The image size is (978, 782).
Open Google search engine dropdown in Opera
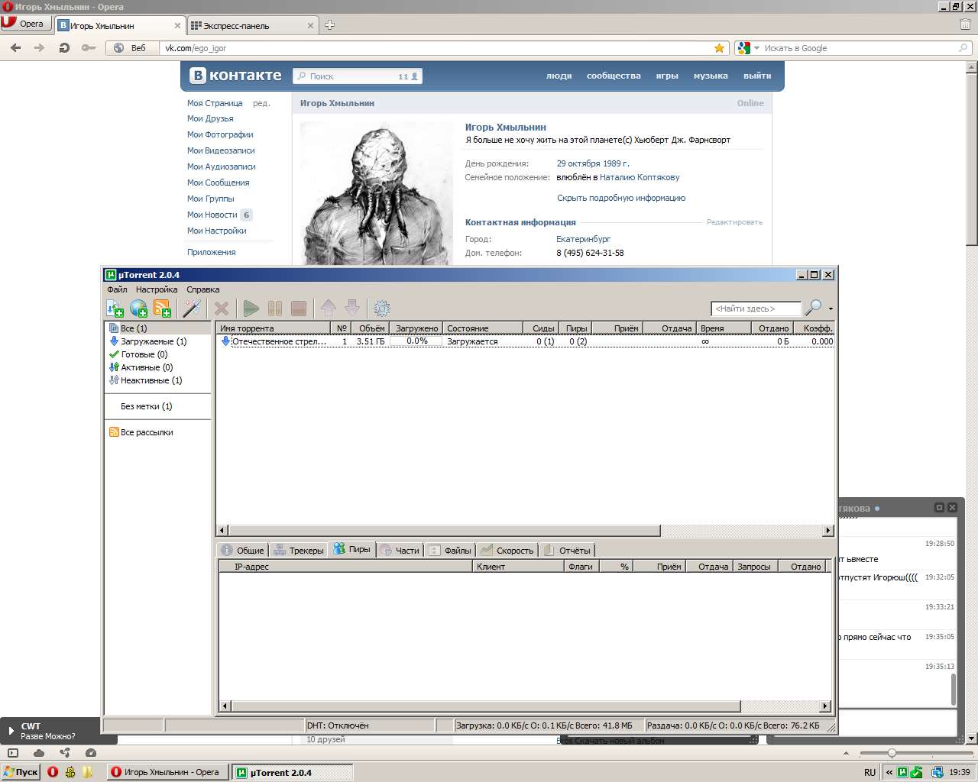click(756, 48)
